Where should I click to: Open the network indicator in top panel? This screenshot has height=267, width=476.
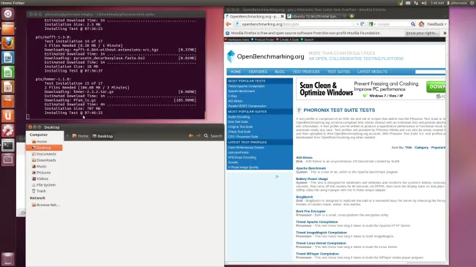416,3
